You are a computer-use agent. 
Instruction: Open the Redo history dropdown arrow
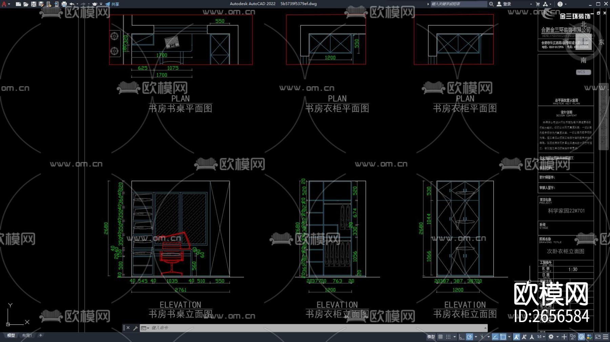[x=88, y=4]
